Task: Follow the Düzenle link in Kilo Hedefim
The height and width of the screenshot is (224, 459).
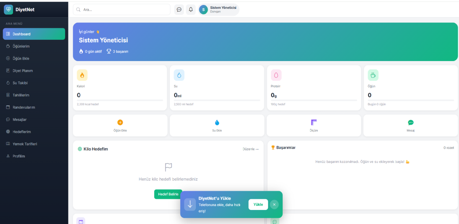Action: tap(251, 149)
